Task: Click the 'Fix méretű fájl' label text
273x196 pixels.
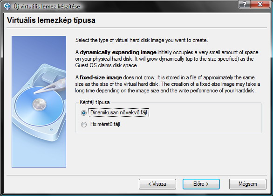Action: 105,124
